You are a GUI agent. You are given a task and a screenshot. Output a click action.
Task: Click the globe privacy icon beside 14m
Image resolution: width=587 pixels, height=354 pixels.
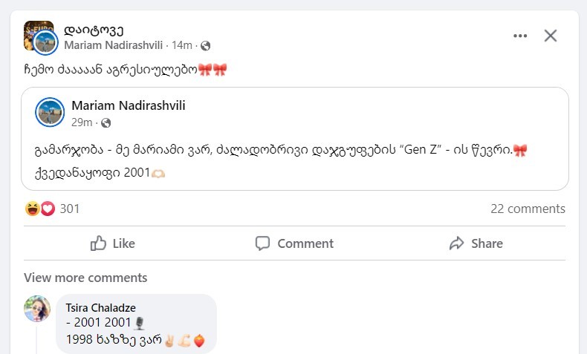click(206, 45)
